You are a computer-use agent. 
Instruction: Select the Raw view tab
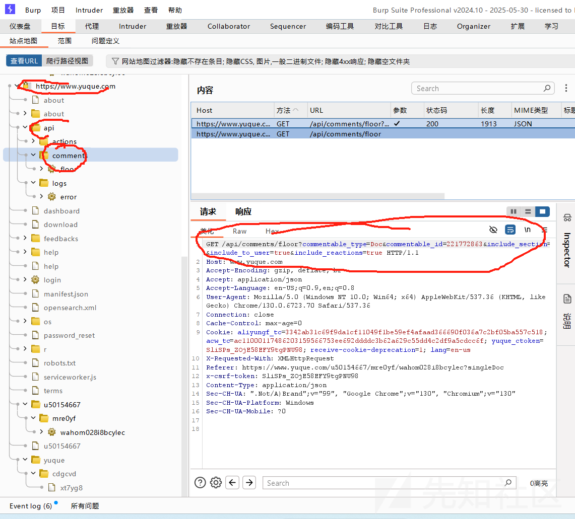click(x=239, y=231)
